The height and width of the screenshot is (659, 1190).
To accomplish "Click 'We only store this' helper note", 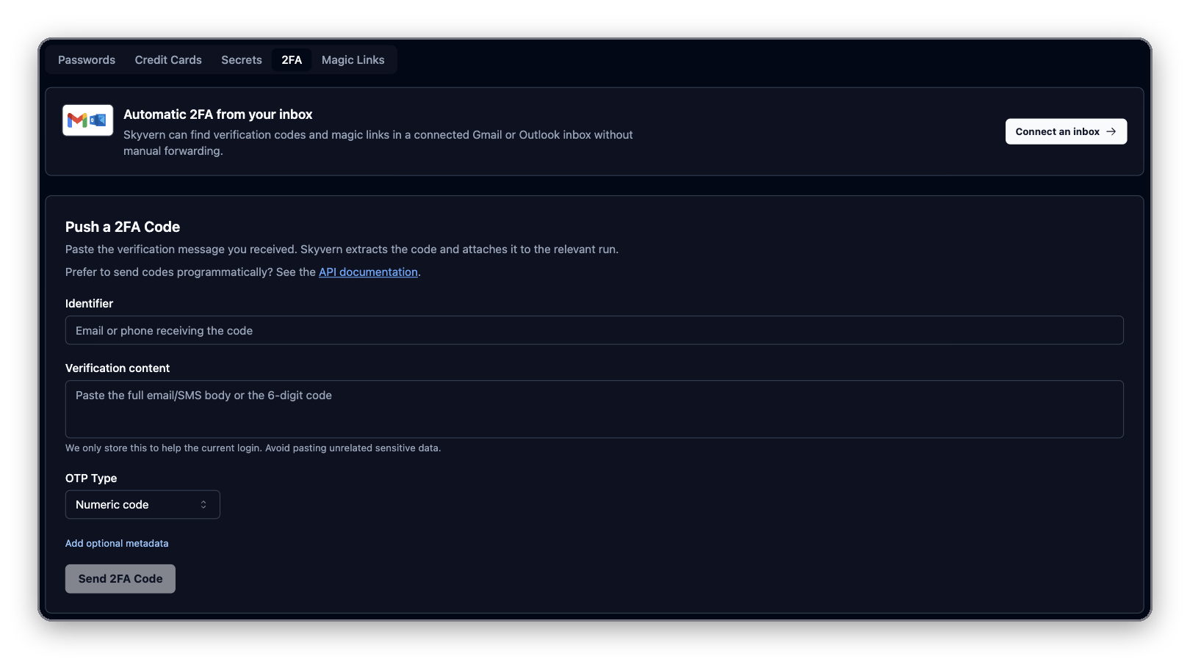I will tap(253, 448).
